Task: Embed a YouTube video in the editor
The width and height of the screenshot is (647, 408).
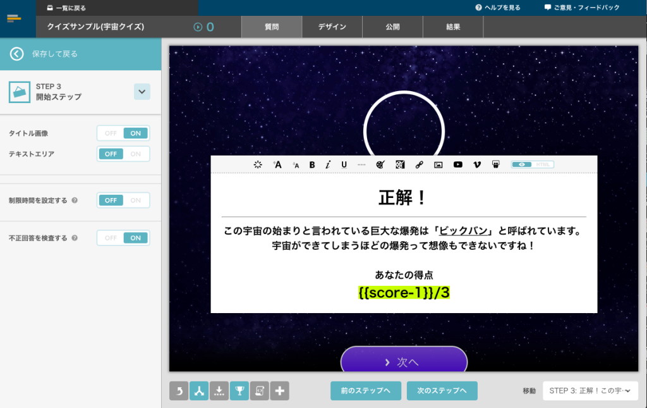Action: (x=457, y=164)
